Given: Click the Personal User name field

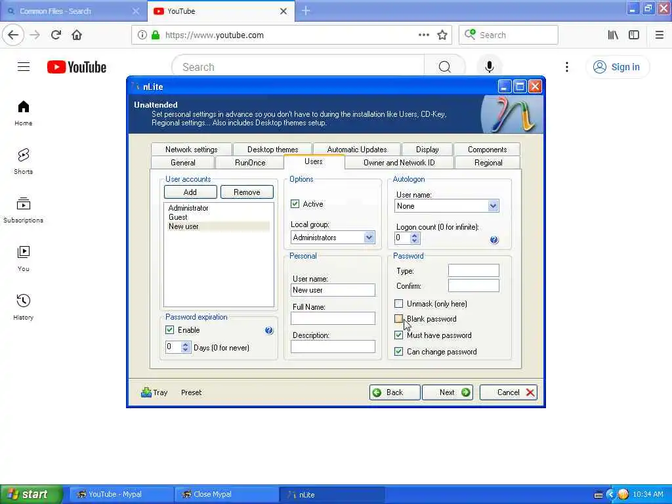Looking at the screenshot, I should coord(333,290).
